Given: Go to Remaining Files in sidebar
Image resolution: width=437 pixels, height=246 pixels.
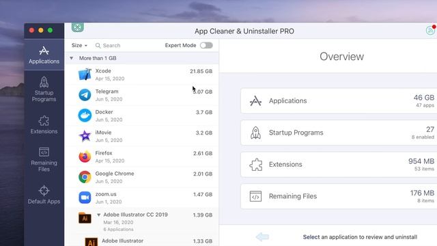Looking at the screenshot, I should 44,159.
